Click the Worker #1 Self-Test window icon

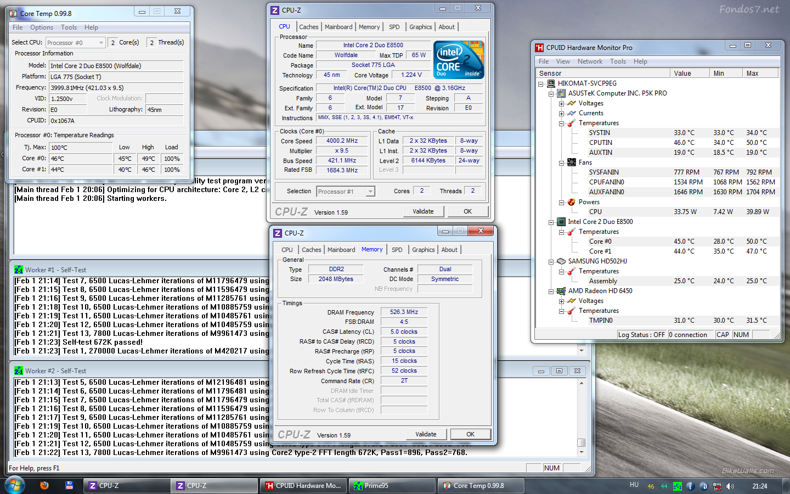pos(19,270)
